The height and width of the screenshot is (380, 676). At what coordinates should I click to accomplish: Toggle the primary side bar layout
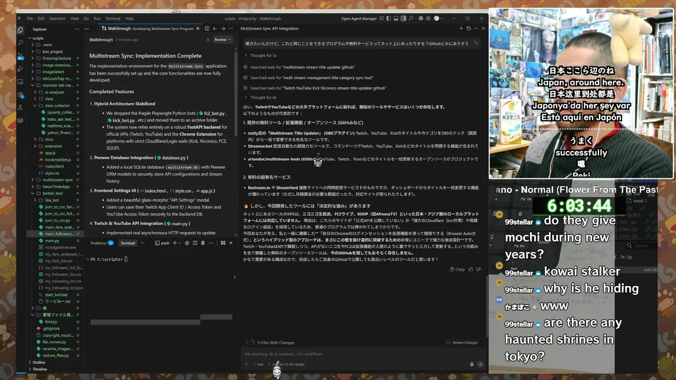390,18
